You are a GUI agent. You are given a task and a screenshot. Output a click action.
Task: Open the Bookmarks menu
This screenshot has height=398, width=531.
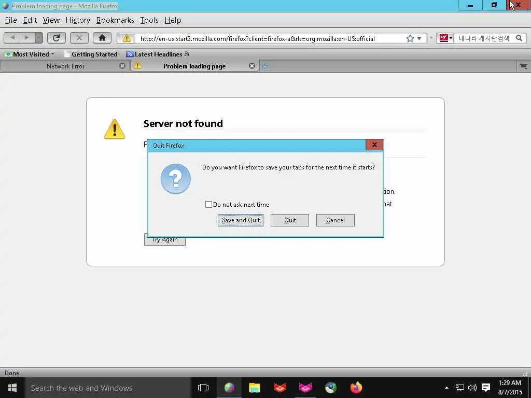tap(115, 20)
